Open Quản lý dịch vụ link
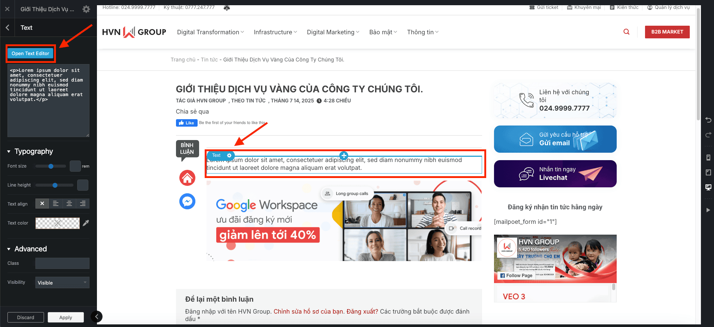Viewport: 714px width, 327px height. (669, 7)
